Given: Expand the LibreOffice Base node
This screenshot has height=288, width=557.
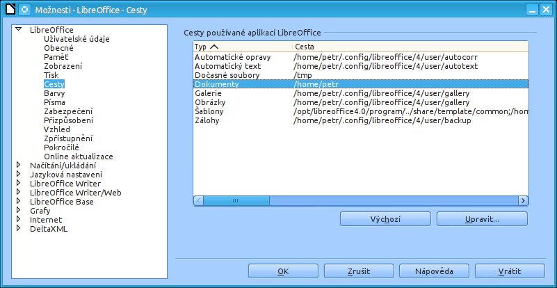Looking at the screenshot, I should click(19, 202).
